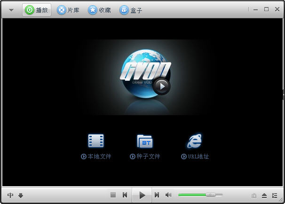Toggle the playlist panel icon
285x204 pixels.
coord(275,195)
